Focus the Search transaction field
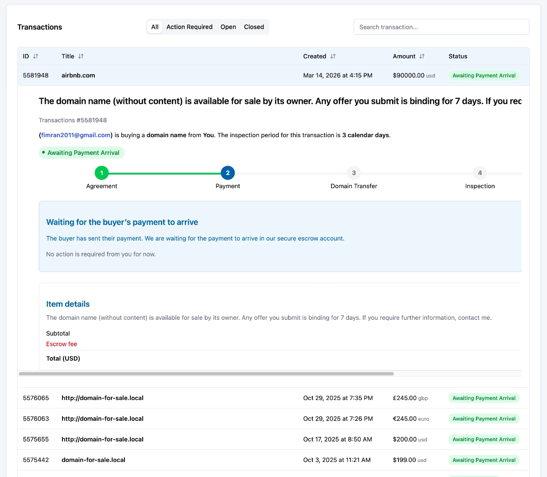Screen dimensions: 547x477 441,27
